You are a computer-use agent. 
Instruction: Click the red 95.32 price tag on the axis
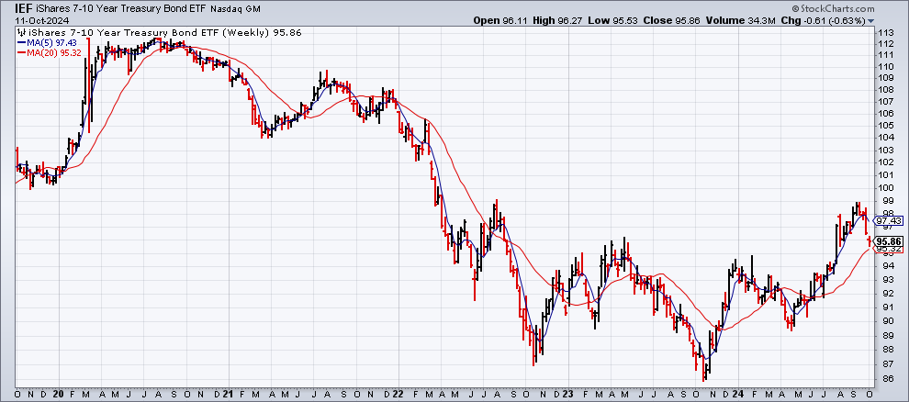888,249
